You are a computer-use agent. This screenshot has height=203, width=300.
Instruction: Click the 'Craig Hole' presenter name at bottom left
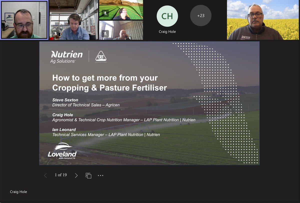pos(18,192)
